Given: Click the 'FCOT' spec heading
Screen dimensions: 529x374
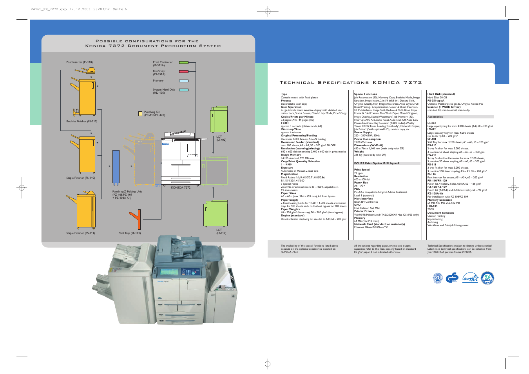Looking at the screenshot, I should tap(284, 123).
